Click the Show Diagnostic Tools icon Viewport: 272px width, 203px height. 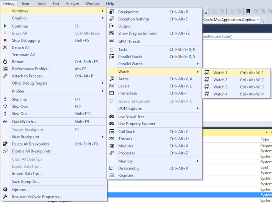click(x=112, y=33)
